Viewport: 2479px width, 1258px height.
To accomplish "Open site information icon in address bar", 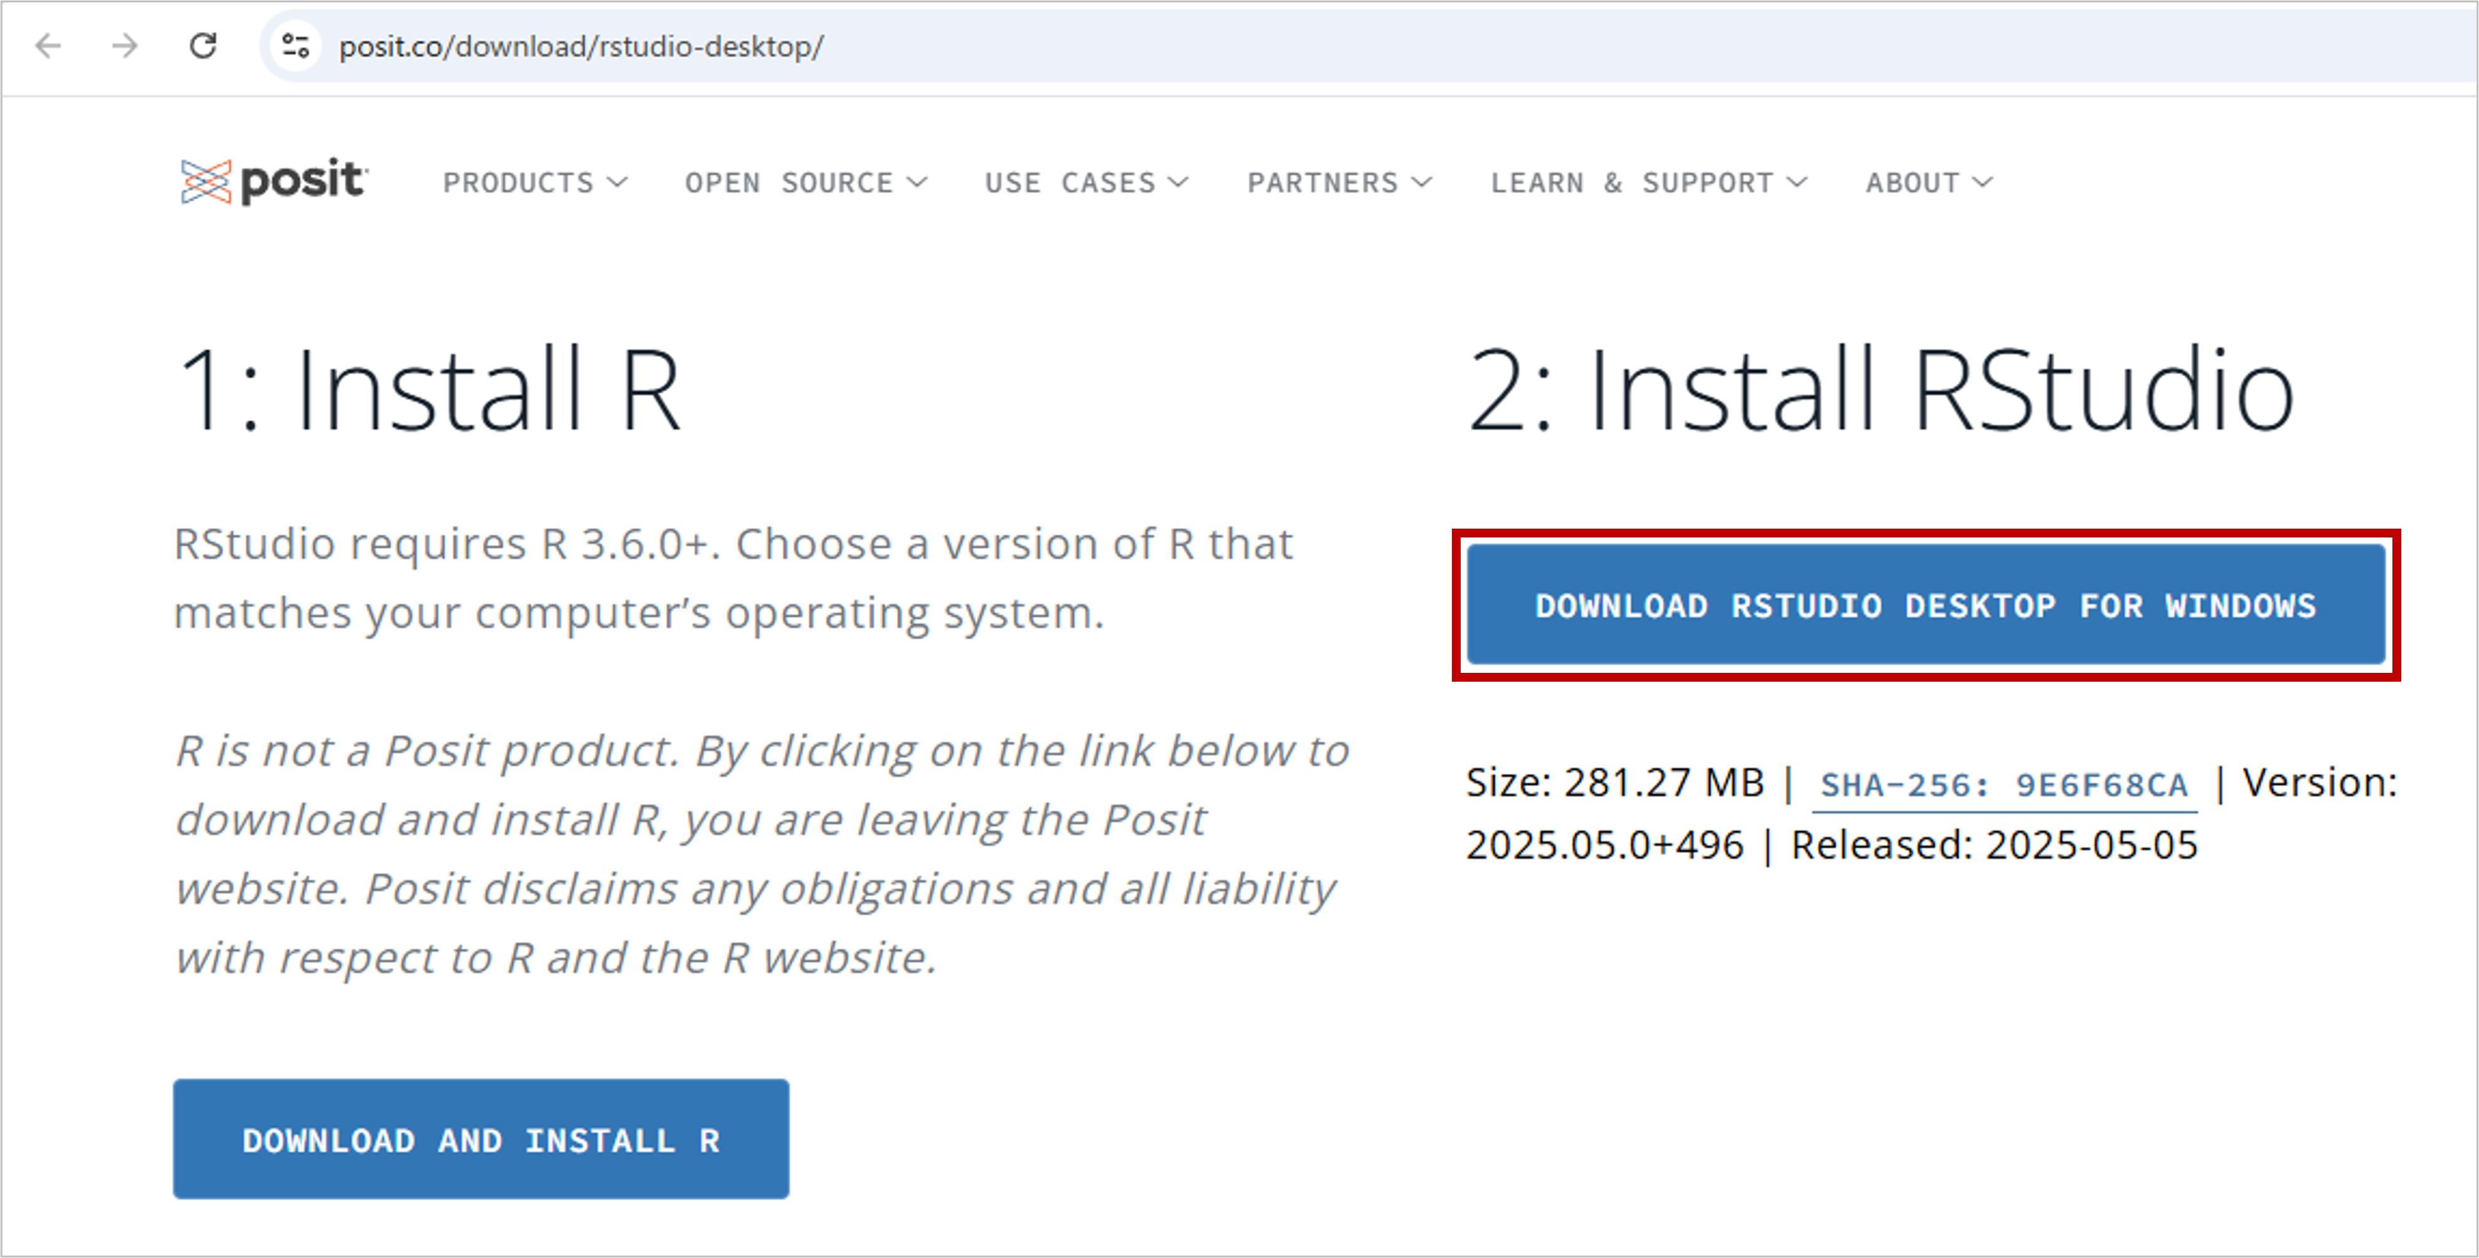I will [x=294, y=45].
